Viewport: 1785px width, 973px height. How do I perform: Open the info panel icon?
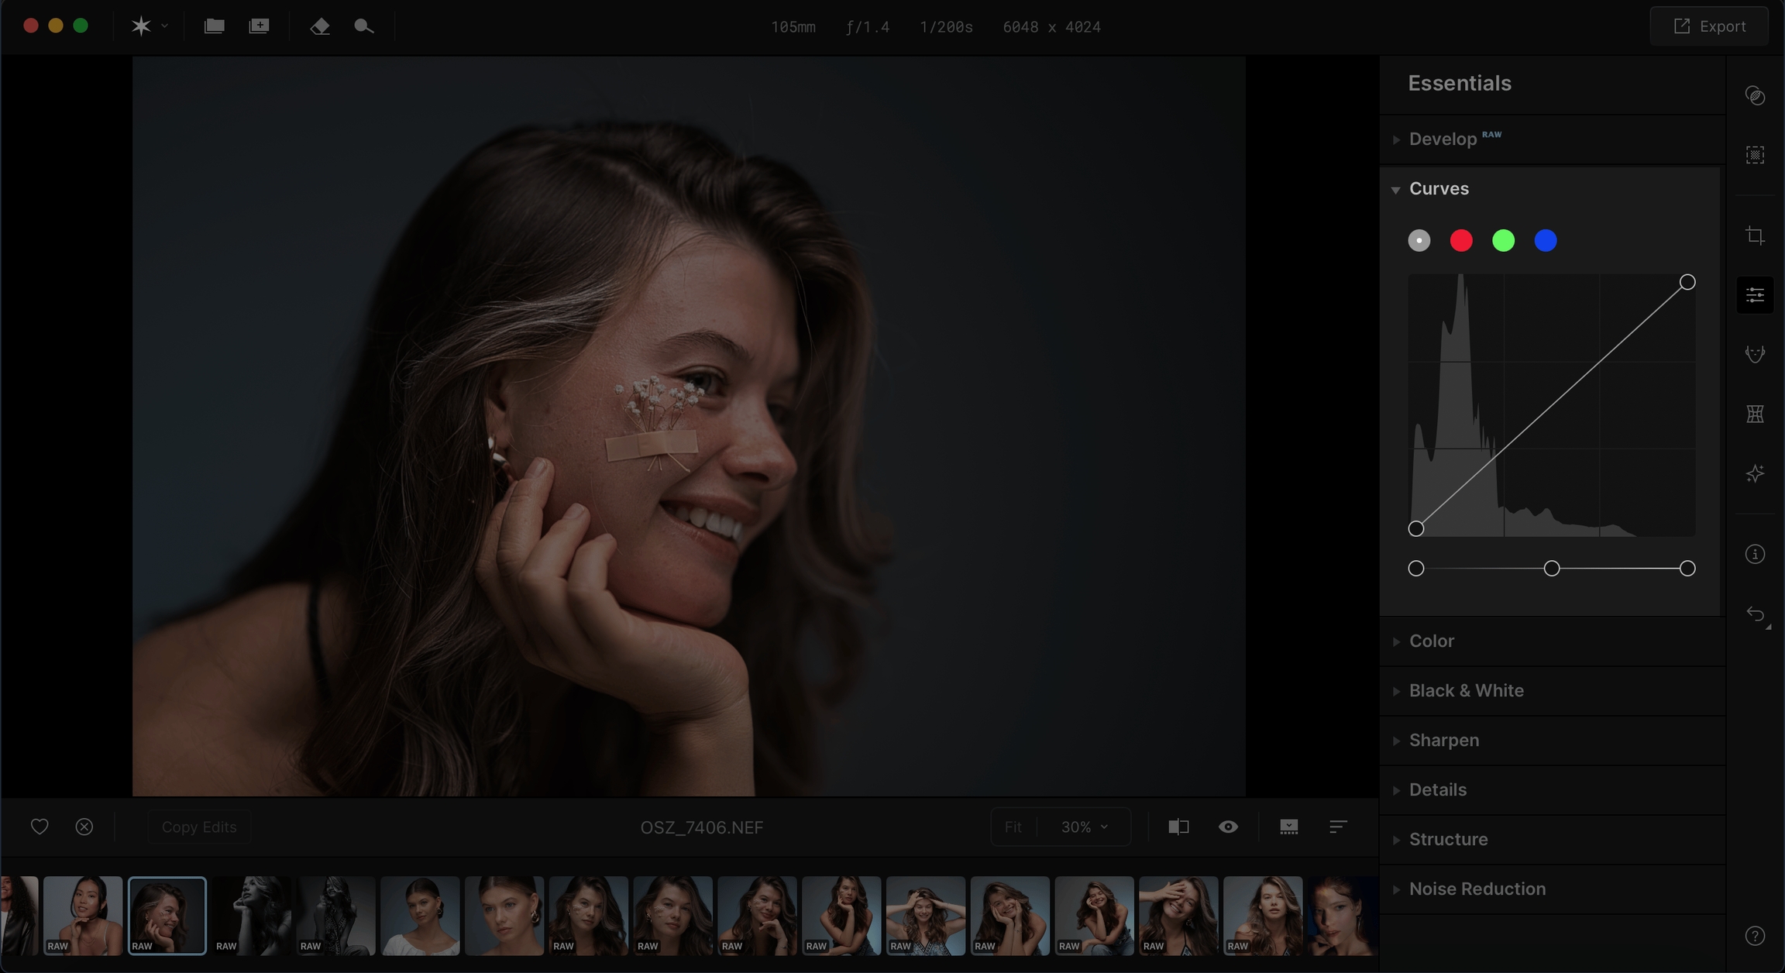click(x=1755, y=554)
